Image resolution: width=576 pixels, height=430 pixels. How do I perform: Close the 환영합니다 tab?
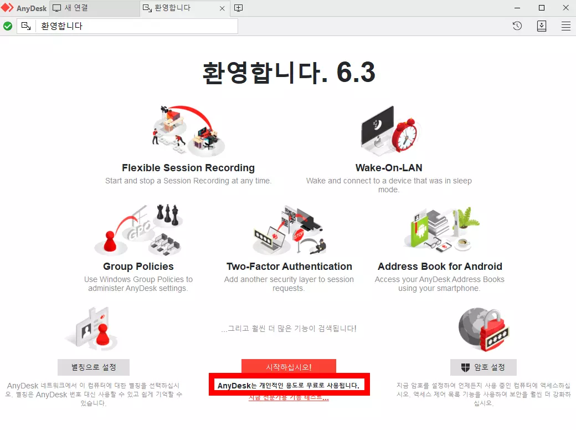click(x=222, y=8)
